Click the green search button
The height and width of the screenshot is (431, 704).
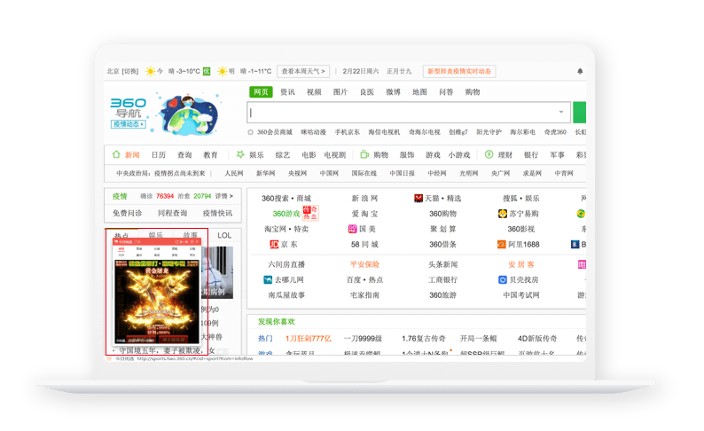580,113
